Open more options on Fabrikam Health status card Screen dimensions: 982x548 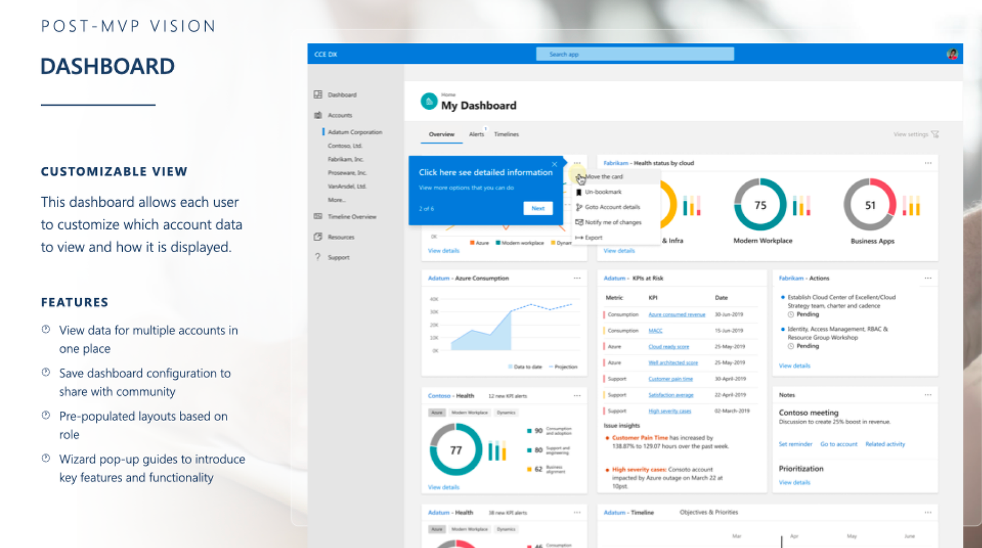coord(928,163)
